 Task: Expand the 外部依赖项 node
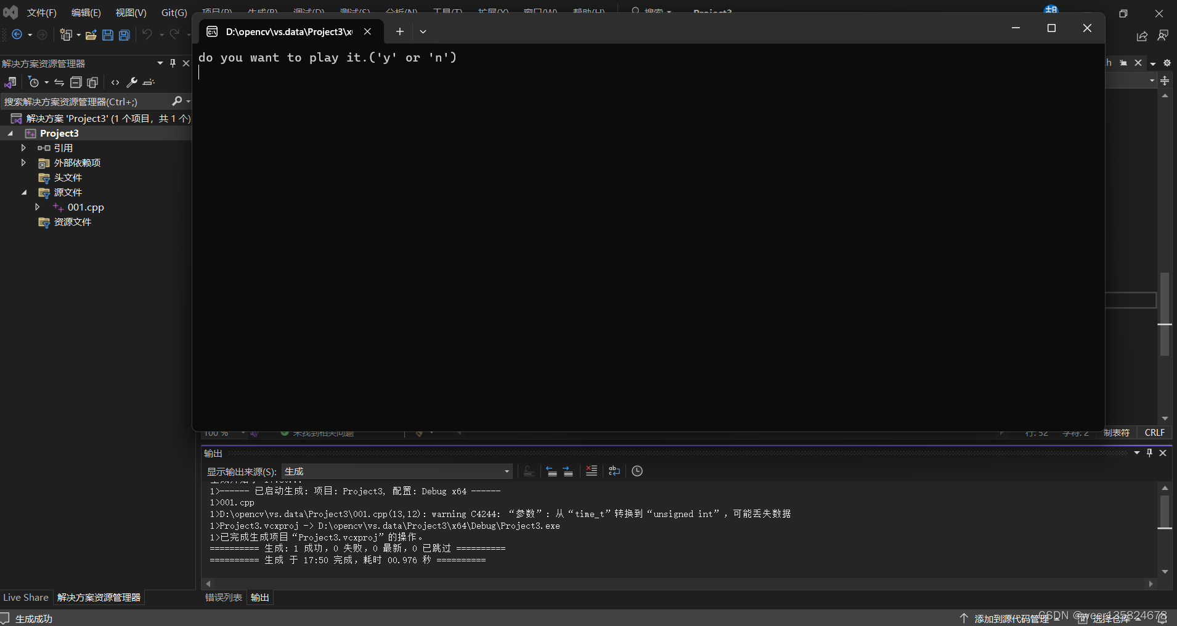point(23,163)
